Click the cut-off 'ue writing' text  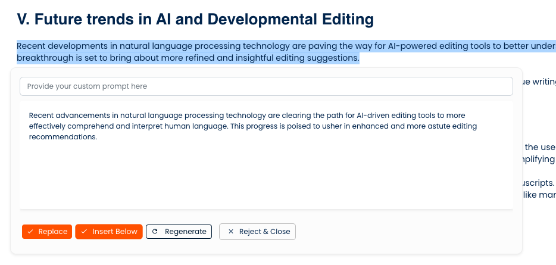coord(539,82)
